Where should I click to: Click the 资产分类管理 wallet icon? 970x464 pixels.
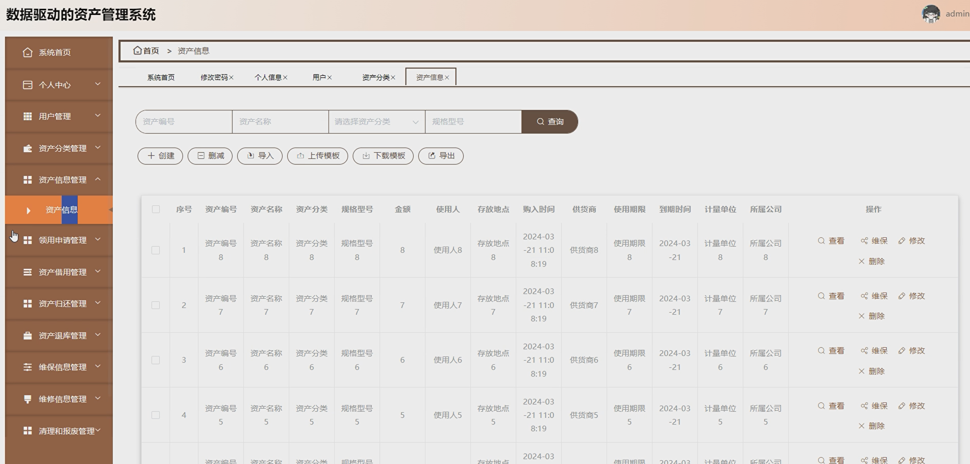[28, 148]
